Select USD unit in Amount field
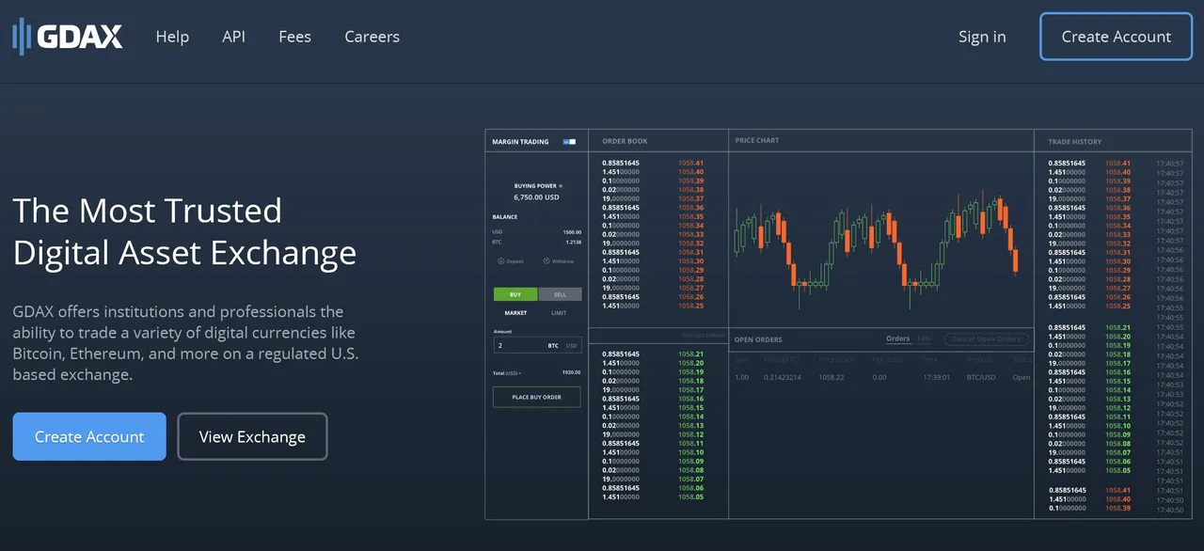The image size is (1204, 551). pos(571,345)
